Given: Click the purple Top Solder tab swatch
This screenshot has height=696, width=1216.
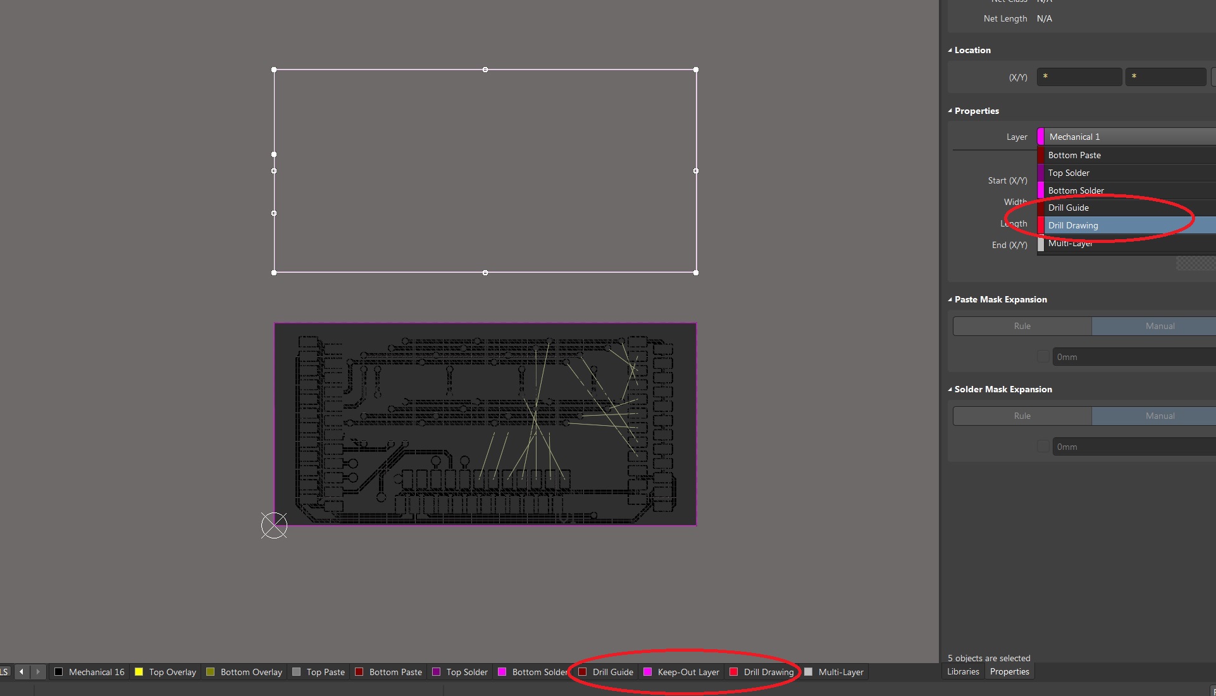Looking at the screenshot, I should 437,672.
